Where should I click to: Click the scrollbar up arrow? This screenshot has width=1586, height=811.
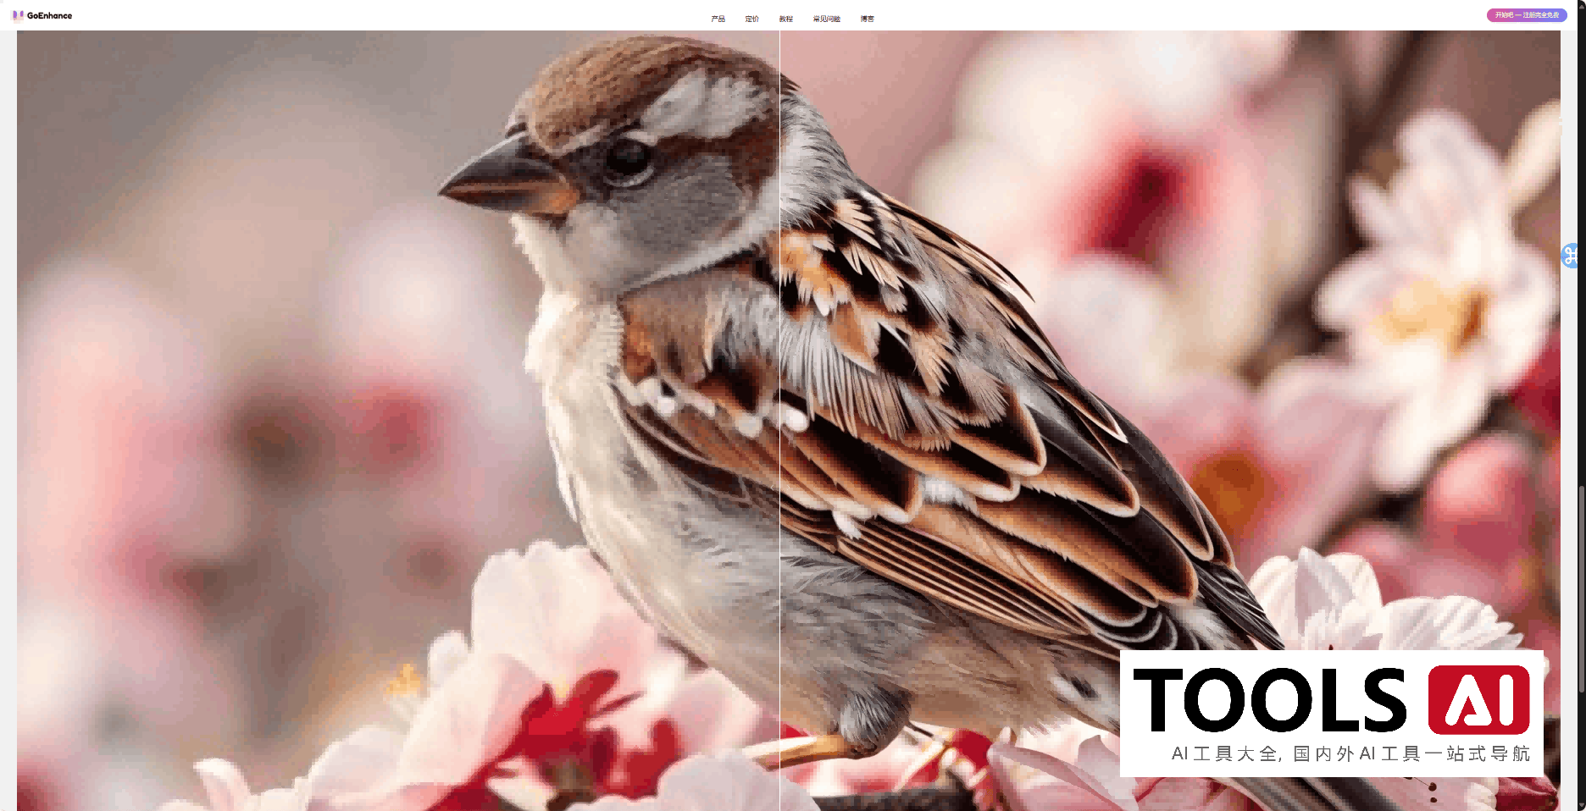[x=1581, y=4]
